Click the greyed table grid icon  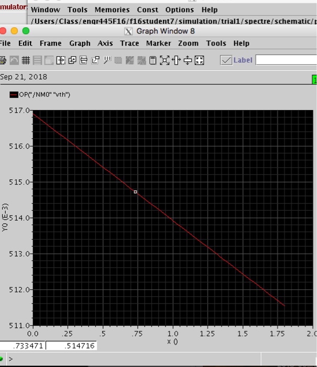118,60
